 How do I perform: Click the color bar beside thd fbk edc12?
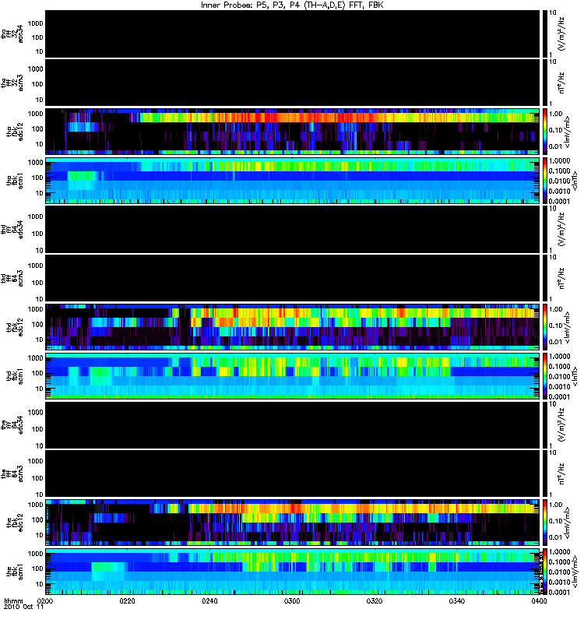coord(545,327)
